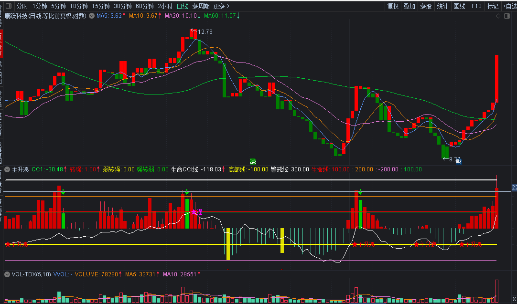Add stock via +自选 button
This screenshot has width=517, height=304.
coord(509,6)
